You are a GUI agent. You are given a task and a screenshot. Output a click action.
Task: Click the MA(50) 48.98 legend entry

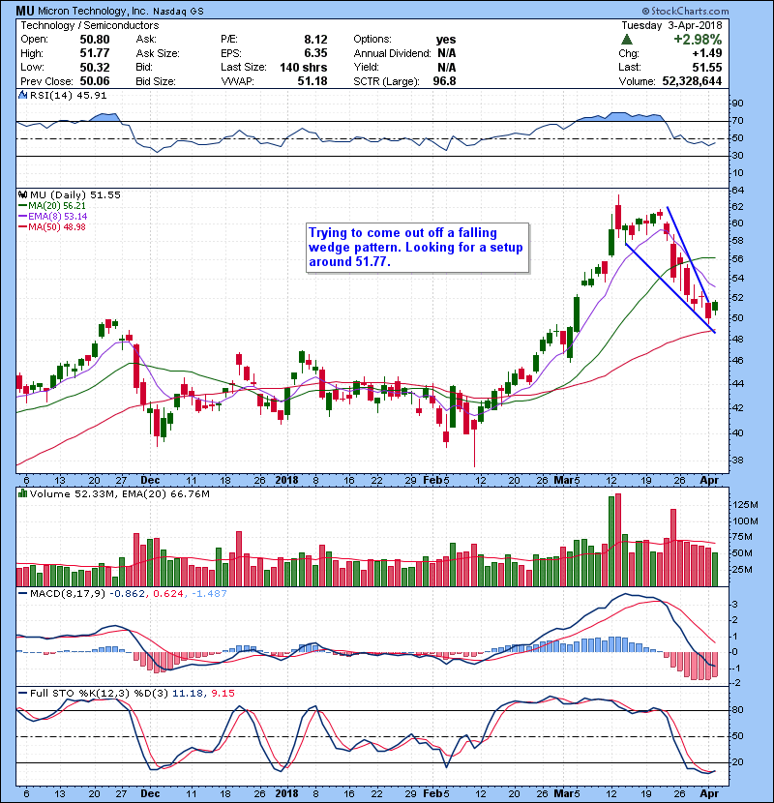(x=57, y=226)
